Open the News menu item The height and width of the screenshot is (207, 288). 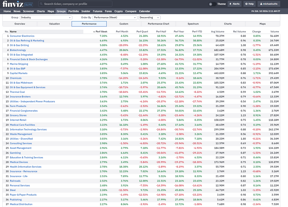click(17, 11)
